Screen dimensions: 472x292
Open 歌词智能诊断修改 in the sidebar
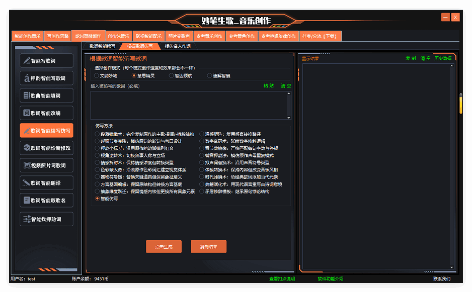pos(46,148)
